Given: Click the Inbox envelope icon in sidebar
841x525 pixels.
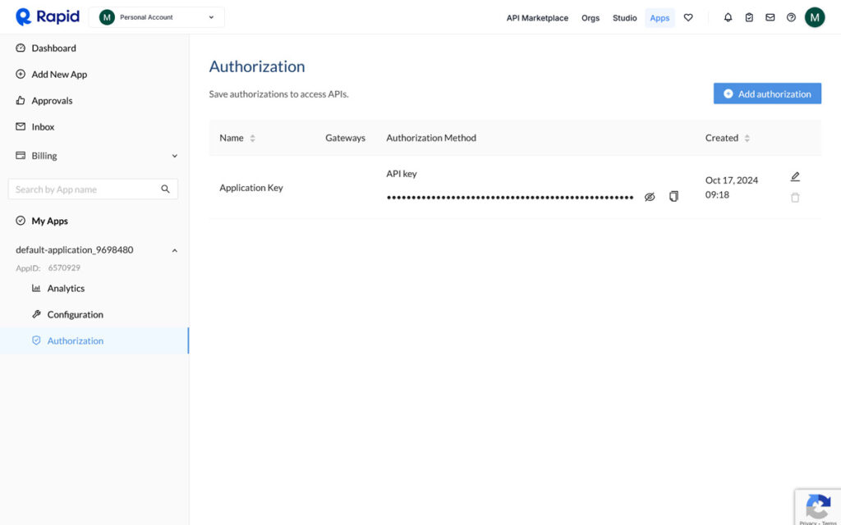Looking at the screenshot, I should [x=21, y=126].
